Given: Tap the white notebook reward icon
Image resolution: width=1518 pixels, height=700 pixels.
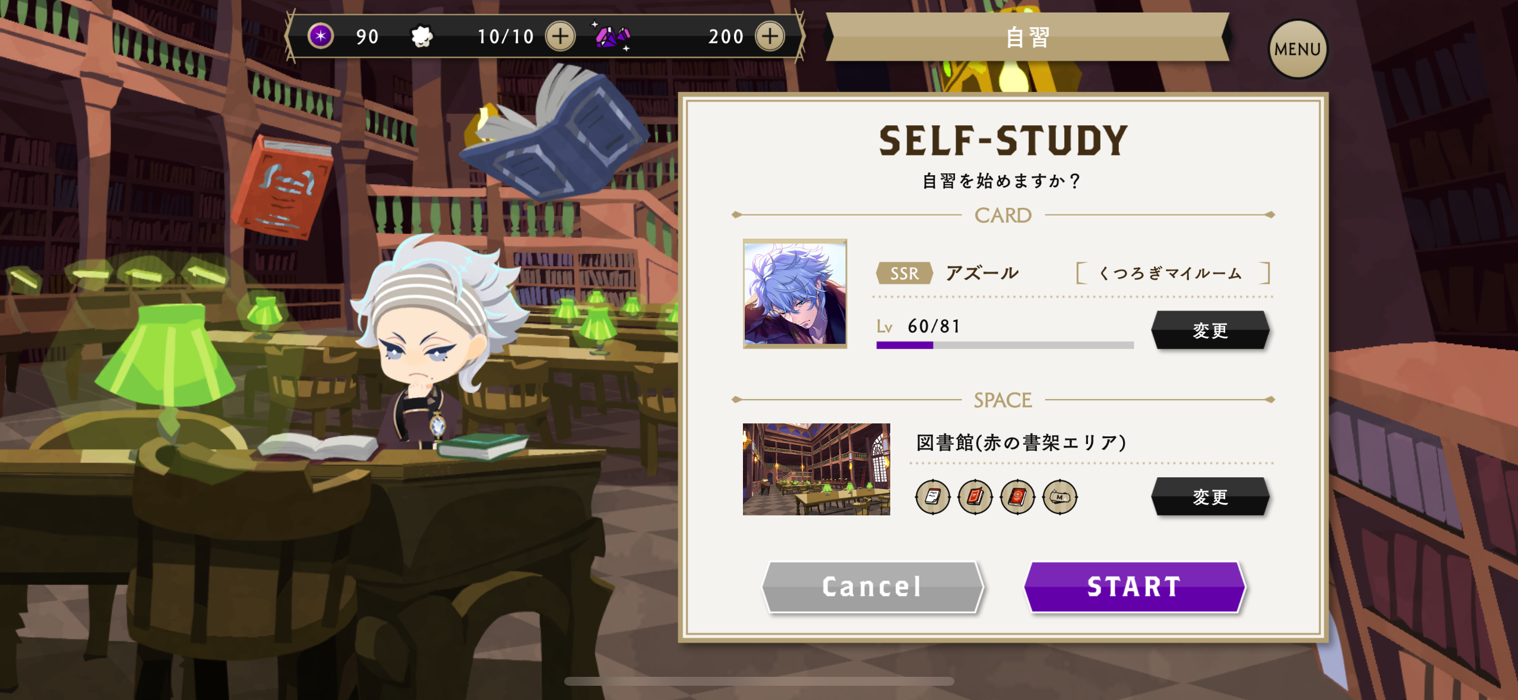Looking at the screenshot, I should coord(932,496).
